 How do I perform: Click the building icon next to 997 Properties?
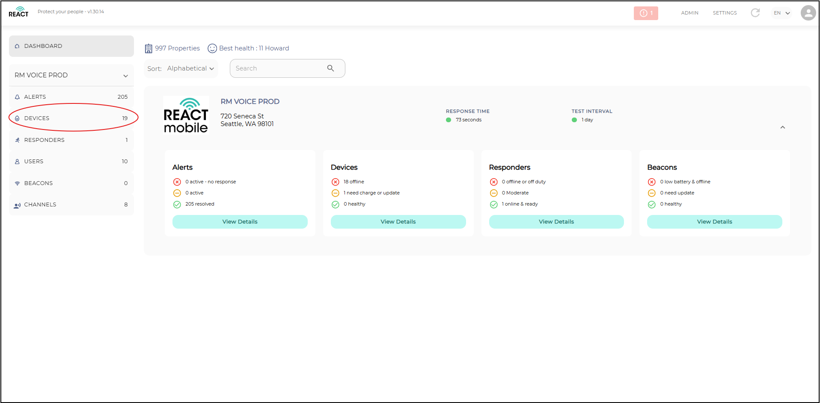[149, 48]
